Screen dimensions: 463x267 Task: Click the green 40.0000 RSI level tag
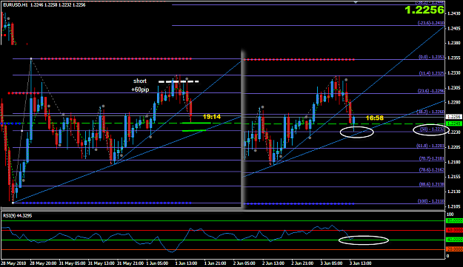454,240
